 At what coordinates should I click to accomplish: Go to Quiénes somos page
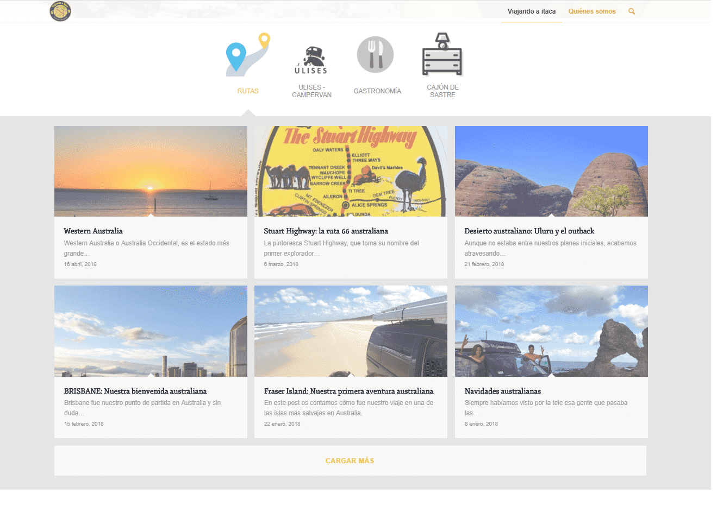pyautogui.click(x=591, y=11)
